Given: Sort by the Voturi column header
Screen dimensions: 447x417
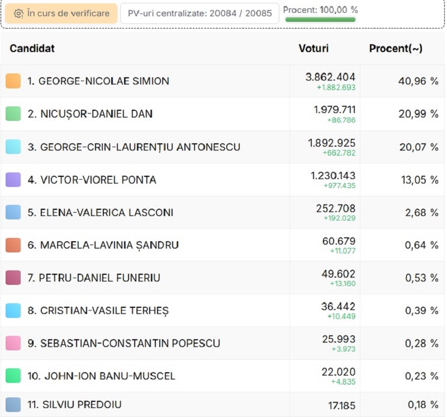Looking at the screenshot, I should point(313,48).
